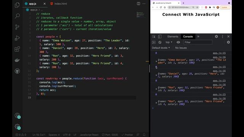
Task: Go back in Chrome
Action: [x=153, y=7]
